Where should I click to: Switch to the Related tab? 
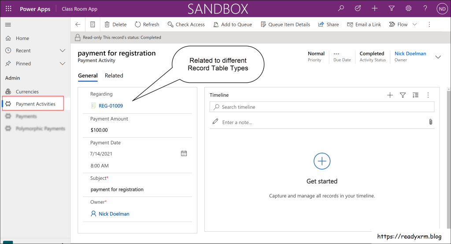coord(114,76)
